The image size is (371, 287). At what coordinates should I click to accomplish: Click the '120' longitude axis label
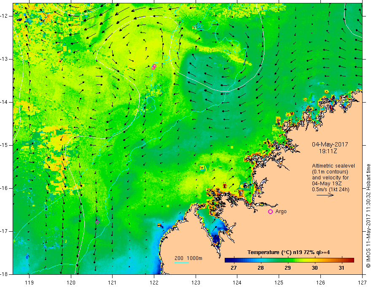pyautogui.click(x=71, y=282)
